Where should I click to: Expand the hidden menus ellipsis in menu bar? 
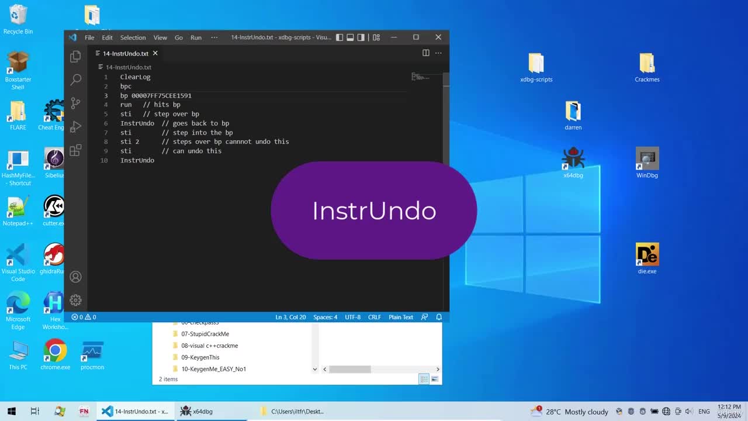click(x=214, y=37)
